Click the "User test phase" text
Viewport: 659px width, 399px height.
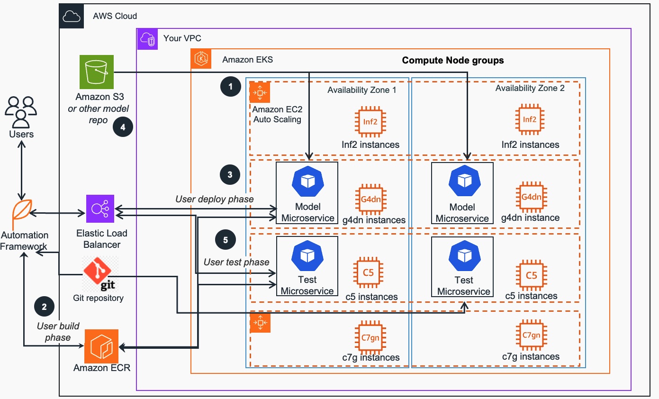click(x=236, y=262)
